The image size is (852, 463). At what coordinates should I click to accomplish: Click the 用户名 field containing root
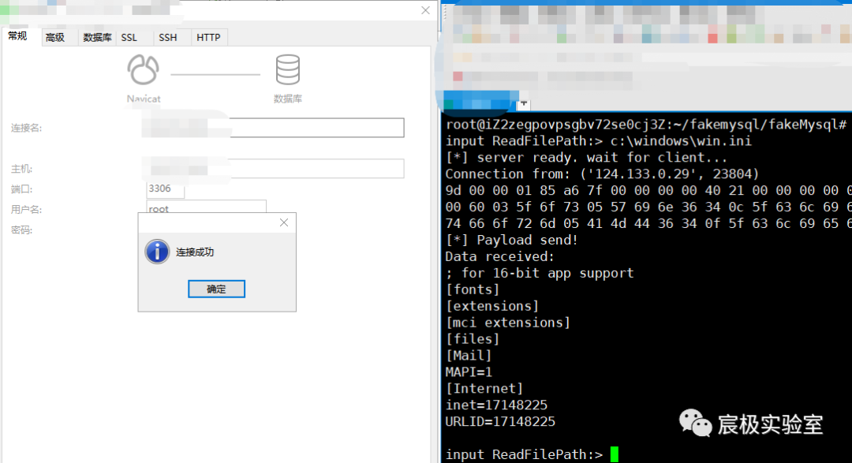coord(206,207)
